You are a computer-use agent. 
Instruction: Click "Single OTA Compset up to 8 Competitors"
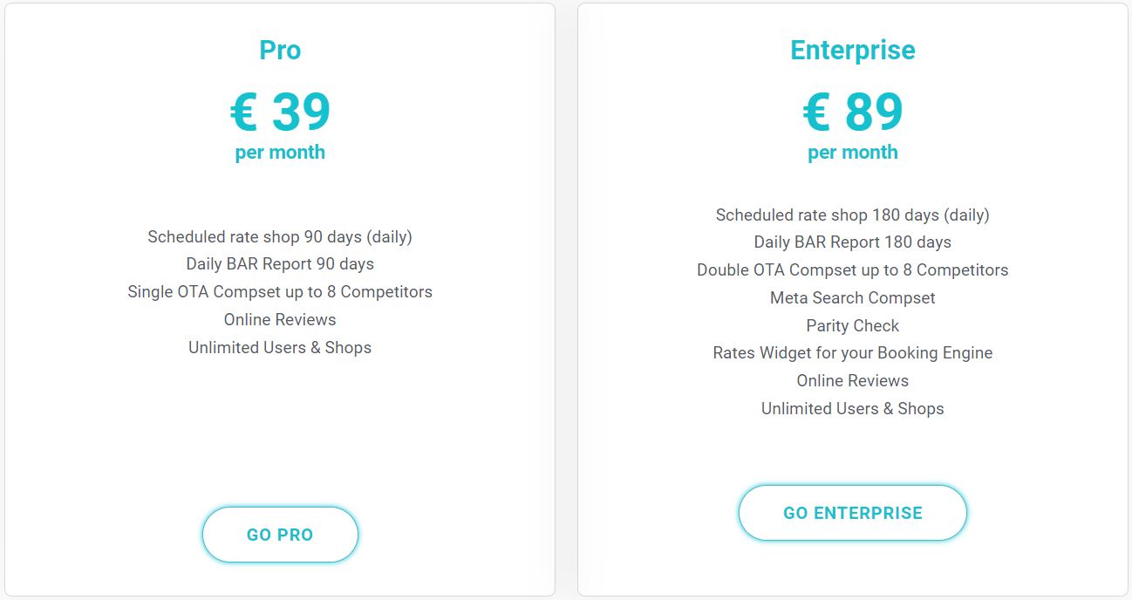(x=280, y=292)
